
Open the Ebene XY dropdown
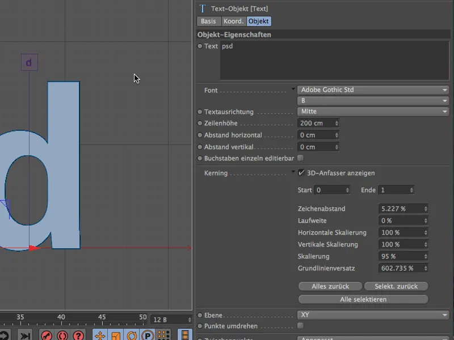(x=373, y=315)
